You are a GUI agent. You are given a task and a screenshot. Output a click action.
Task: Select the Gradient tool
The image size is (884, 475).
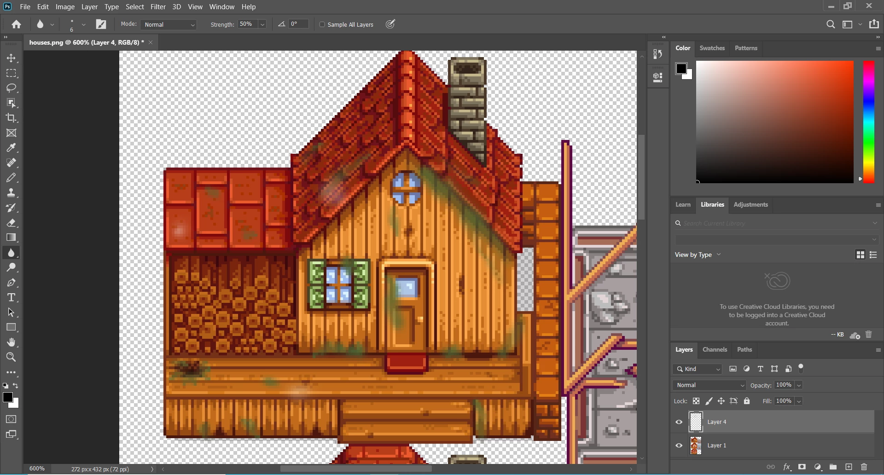[x=12, y=237]
